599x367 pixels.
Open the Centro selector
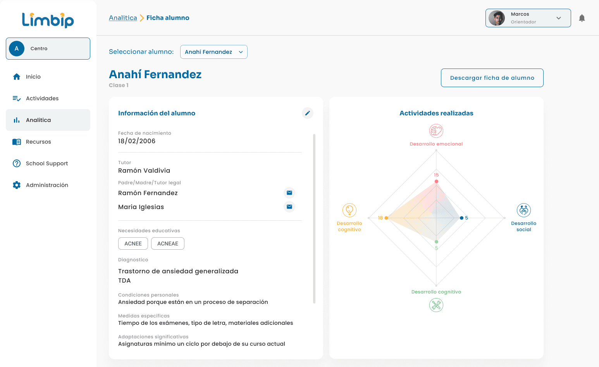pos(48,48)
